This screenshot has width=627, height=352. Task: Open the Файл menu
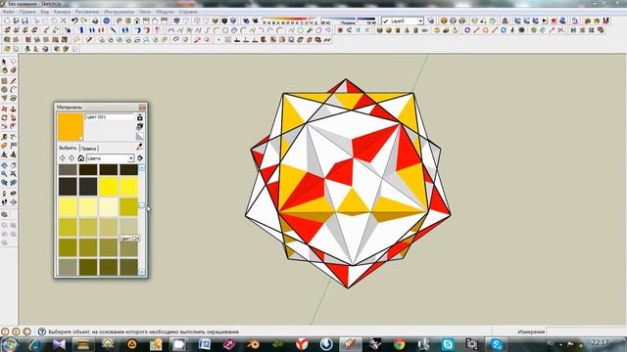[x=9, y=12]
